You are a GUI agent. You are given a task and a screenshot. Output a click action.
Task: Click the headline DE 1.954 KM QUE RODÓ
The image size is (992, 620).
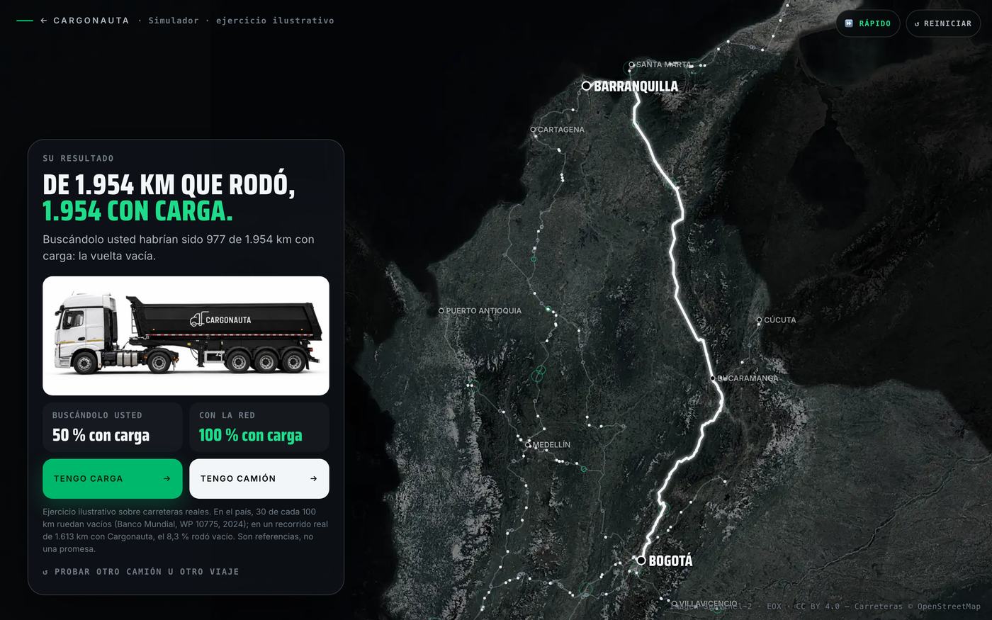[x=169, y=185]
